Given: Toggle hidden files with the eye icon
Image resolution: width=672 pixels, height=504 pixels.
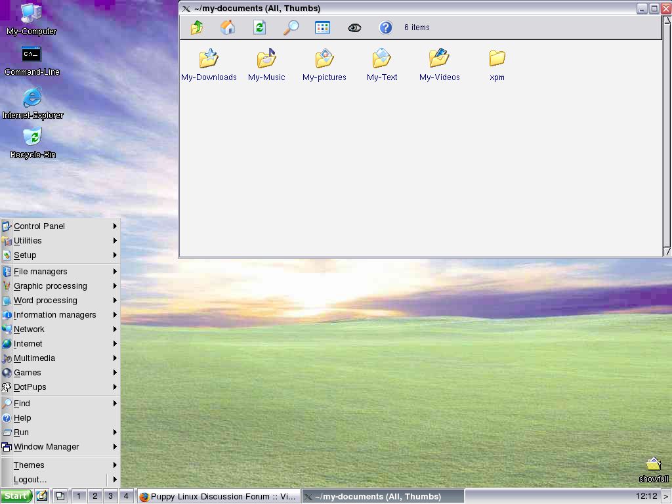Looking at the screenshot, I should [x=354, y=28].
